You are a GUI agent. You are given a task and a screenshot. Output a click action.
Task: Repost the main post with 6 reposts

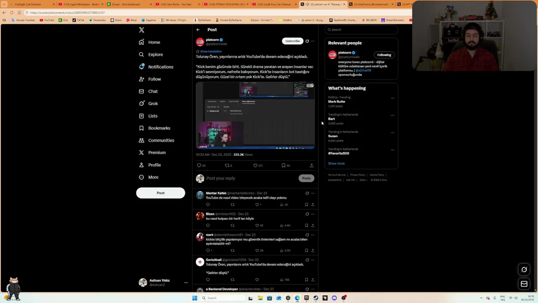click(227, 165)
